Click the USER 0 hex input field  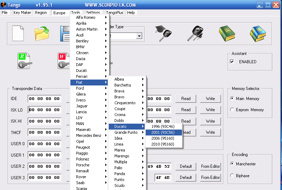coord(44,144)
